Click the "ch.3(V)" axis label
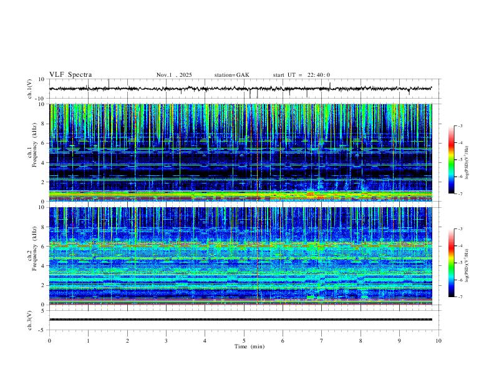 30,320
